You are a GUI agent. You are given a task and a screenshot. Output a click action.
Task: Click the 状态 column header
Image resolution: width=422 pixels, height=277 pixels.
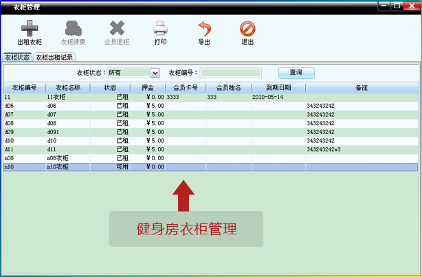click(110, 88)
